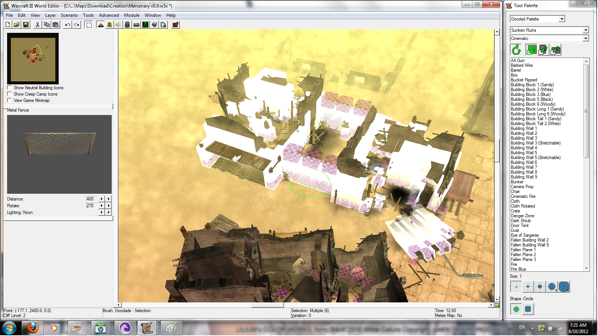Open the Campaign Editor icon
The width and height of the screenshot is (598, 336).
click(x=136, y=25)
